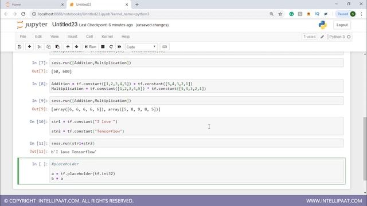Click into the In [9] sess.run cell
This screenshot has height=206, width=367.
pos(197,101)
